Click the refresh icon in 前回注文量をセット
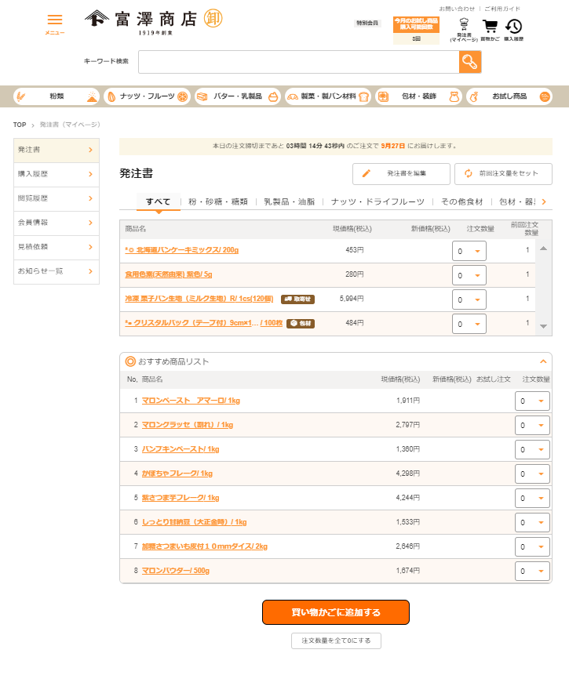 coord(468,173)
